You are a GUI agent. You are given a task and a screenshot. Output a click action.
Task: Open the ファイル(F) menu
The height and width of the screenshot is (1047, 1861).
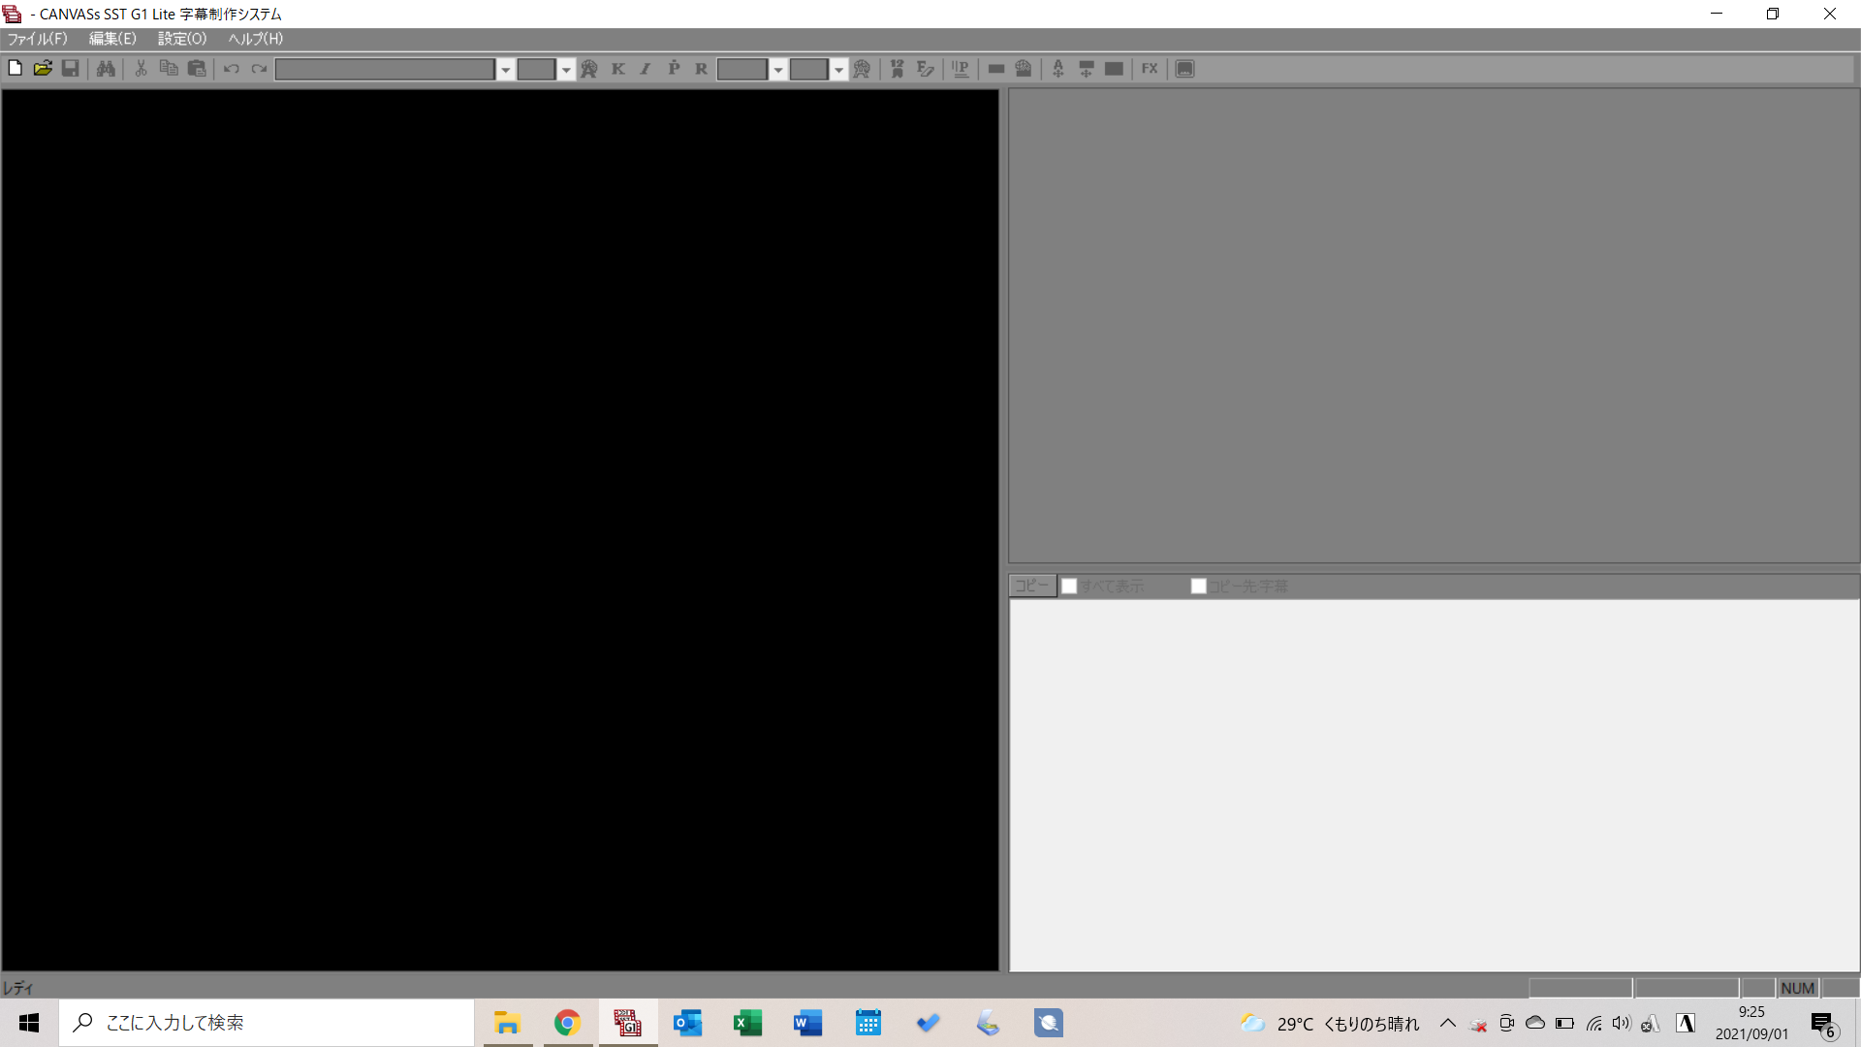click(38, 39)
